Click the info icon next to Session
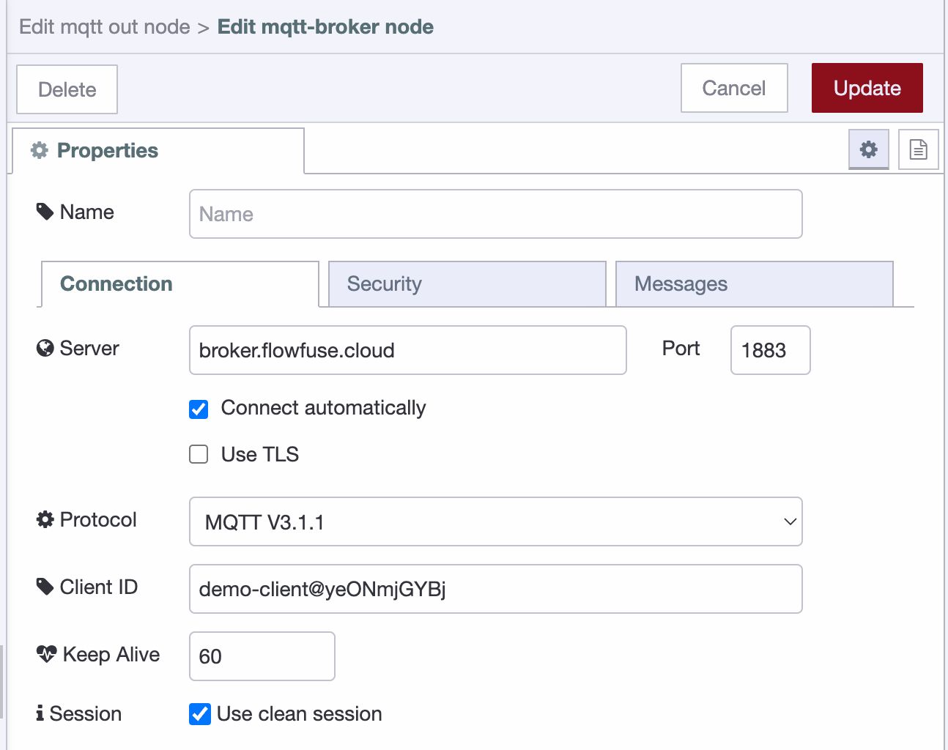Viewport: 948px width, 750px height. click(x=40, y=713)
